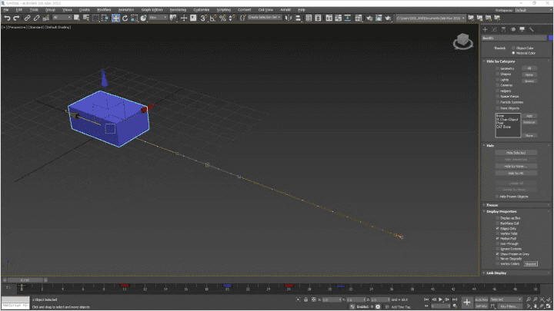Screen dimensions: 554x311
Task: Click the Hide by Hit button
Action: (x=516, y=173)
